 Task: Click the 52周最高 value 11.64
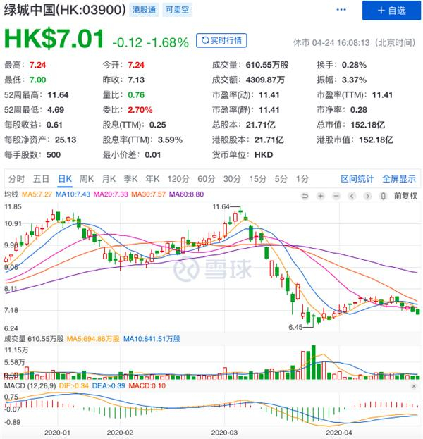(58, 95)
